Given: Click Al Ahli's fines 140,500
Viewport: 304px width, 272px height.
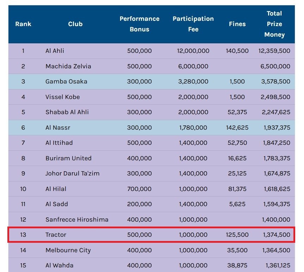Looking at the screenshot, I should (237, 51).
